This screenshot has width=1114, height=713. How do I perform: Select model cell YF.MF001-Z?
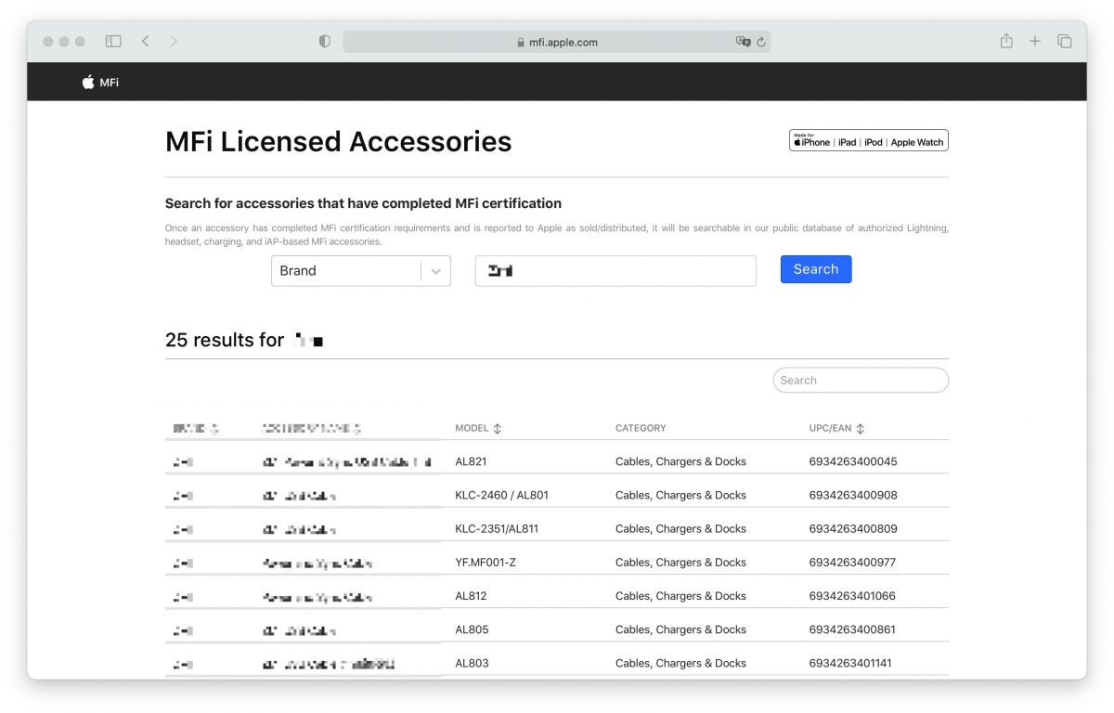(486, 562)
